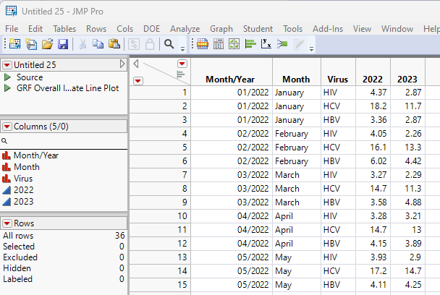This screenshot has width=440, height=295.
Task: Click the 2022 continuous column icon
Action: 7,190
